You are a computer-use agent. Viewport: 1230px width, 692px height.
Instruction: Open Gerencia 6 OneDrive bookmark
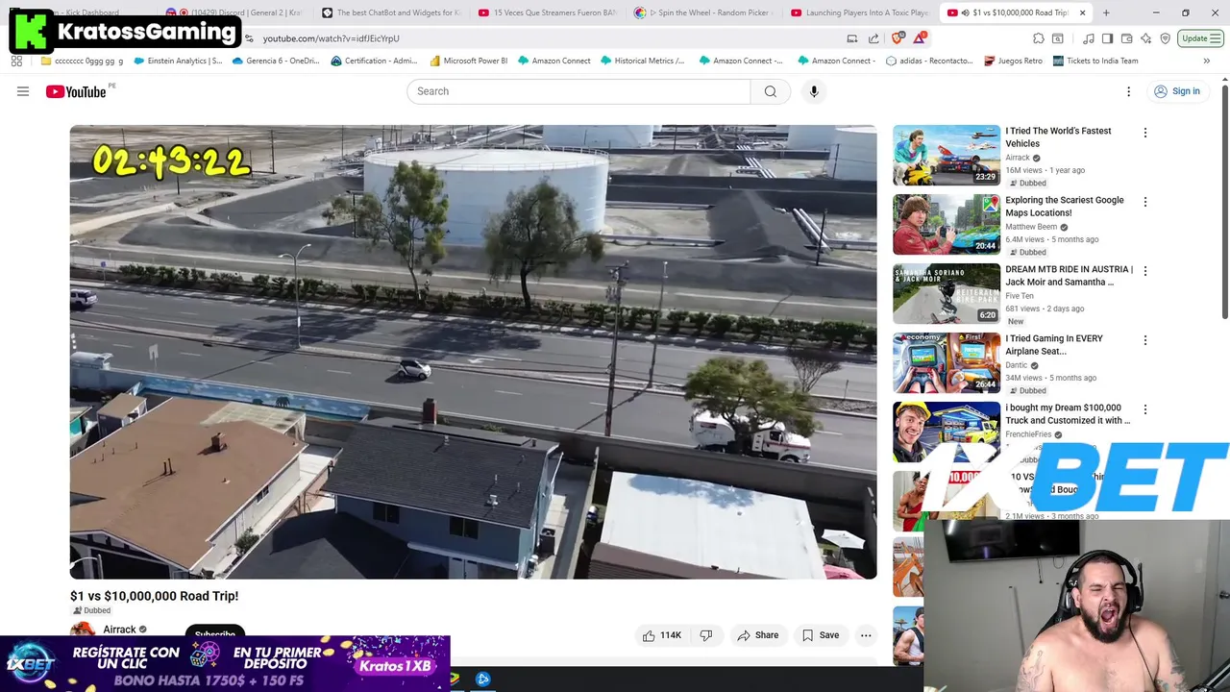(276, 61)
